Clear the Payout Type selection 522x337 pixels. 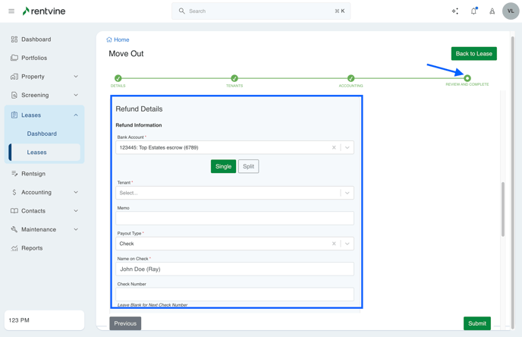[334, 244]
